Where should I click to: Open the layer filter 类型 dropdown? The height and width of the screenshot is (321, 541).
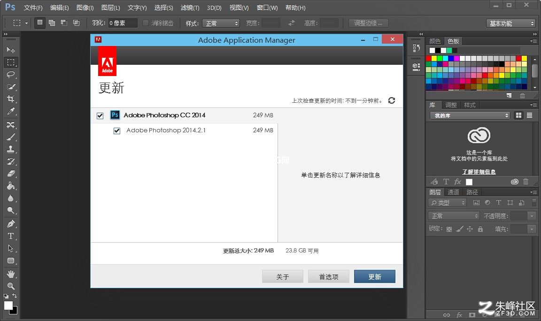point(447,203)
